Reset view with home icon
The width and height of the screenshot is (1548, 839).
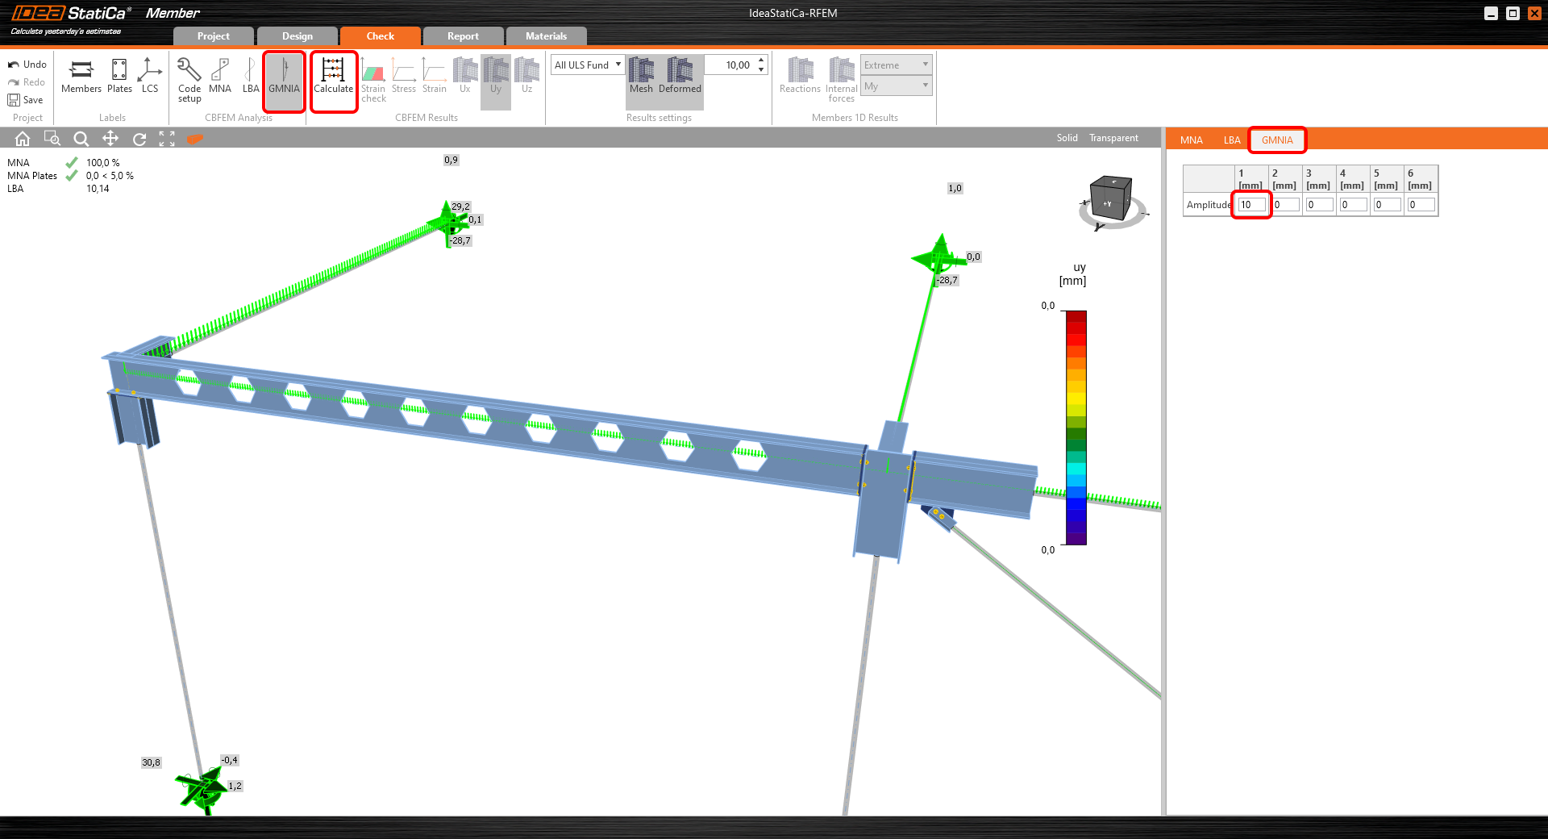pyautogui.click(x=23, y=139)
